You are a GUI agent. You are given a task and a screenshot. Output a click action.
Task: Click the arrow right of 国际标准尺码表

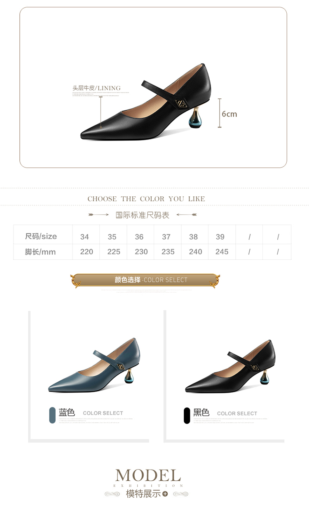187,215
